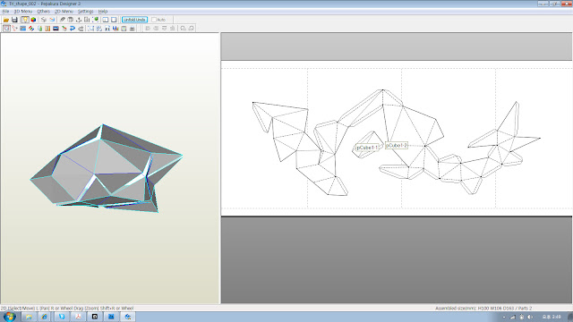The height and width of the screenshot is (322, 573).
Task: Click the first grayed-out align icon
Action: pos(148,28)
